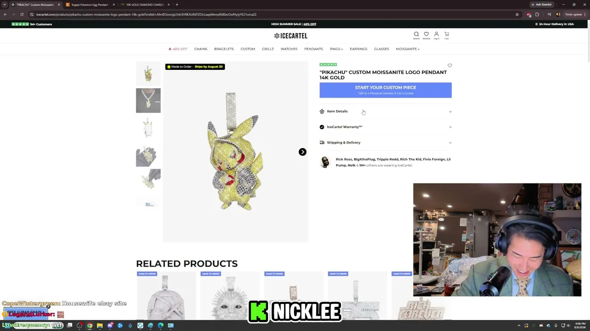This screenshot has width=590, height=331.
Task: Open the Watches menu
Action: click(289, 49)
